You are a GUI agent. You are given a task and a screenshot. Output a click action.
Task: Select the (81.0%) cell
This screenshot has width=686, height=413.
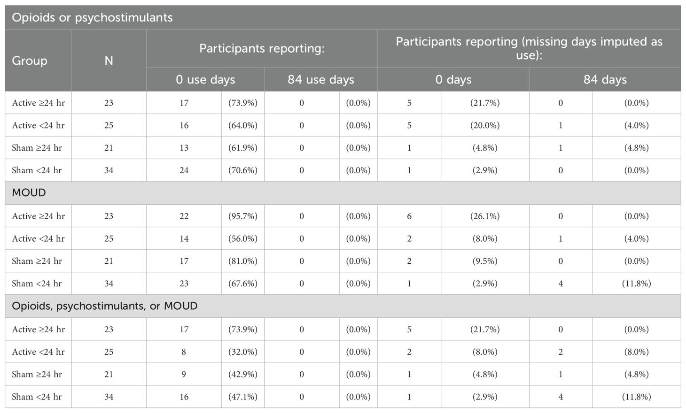tap(243, 261)
